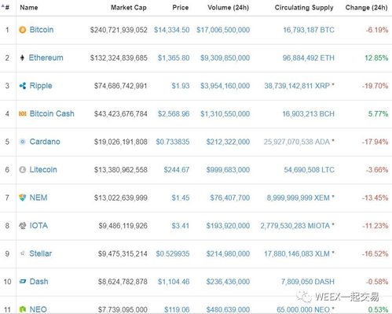Open Bitcoin price $14,334.50 link
Viewport: 392px width, 314px height.
[171, 30]
